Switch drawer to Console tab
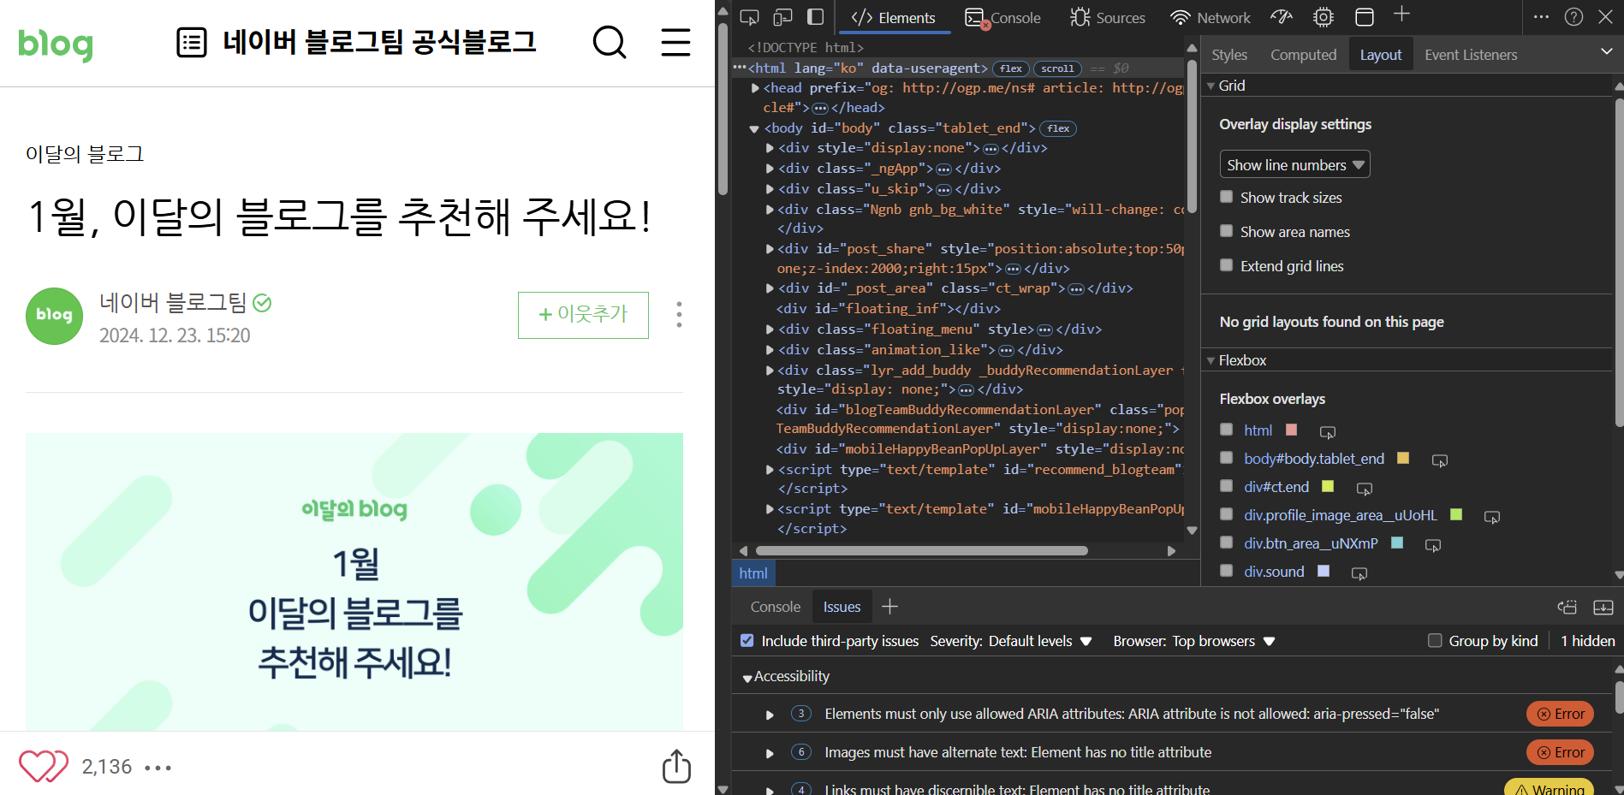The image size is (1624, 795). [x=776, y=607]
